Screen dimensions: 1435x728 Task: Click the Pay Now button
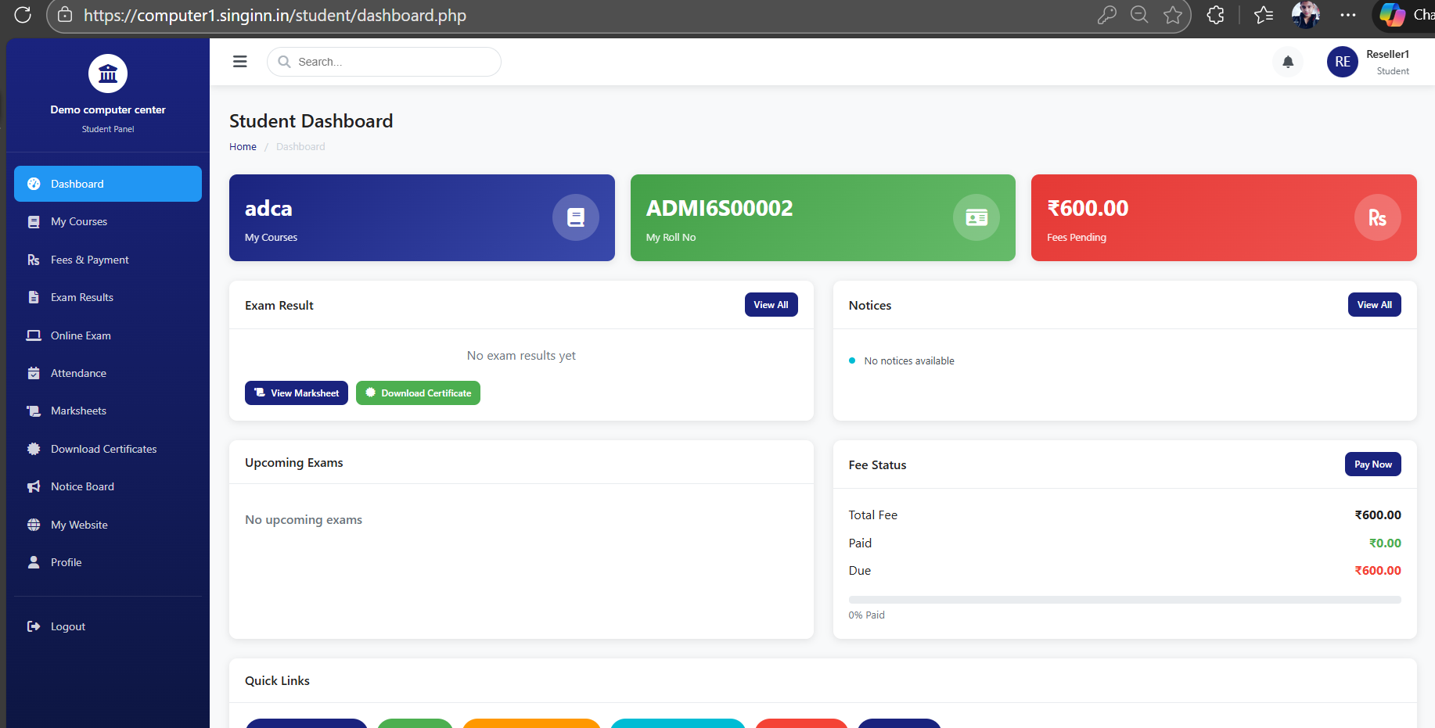tap(1372, 464)
